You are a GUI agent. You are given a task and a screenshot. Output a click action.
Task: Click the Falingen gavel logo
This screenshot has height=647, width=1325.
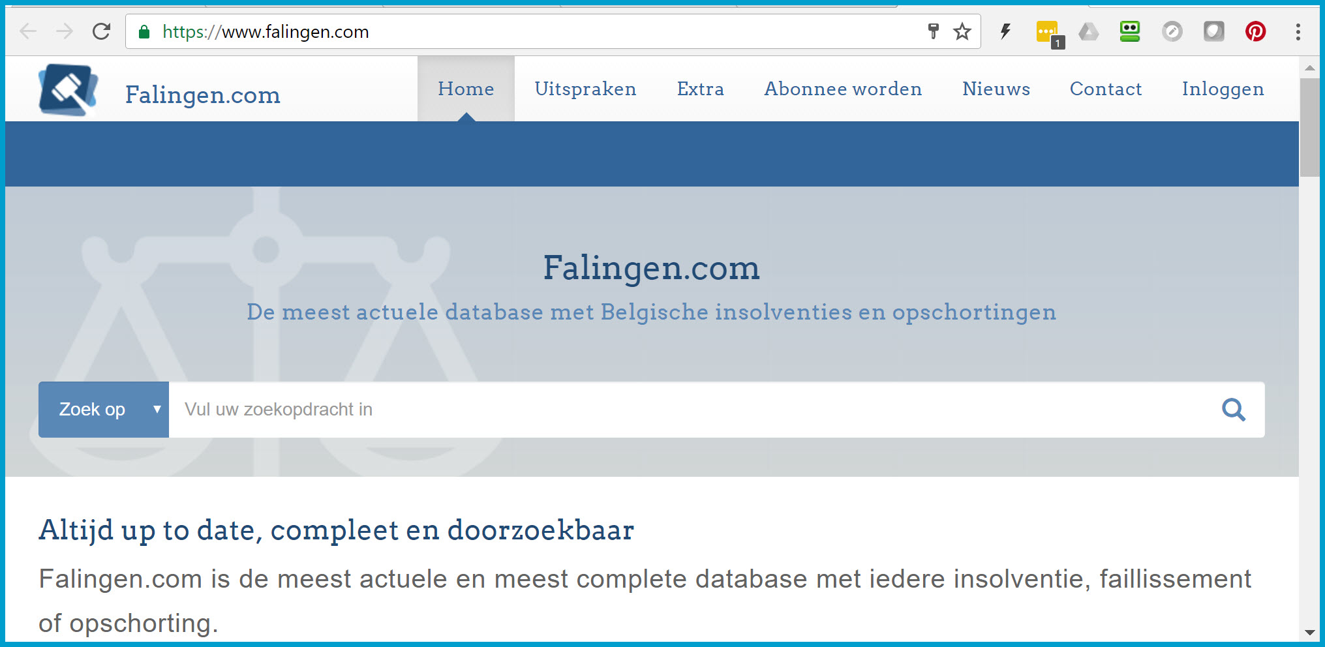pyautogui.click(x=69, y=90)
